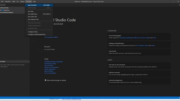This screenshot has height=101, width=180.
Task: Open the Interactive playground card
Action: pos(139,81)
